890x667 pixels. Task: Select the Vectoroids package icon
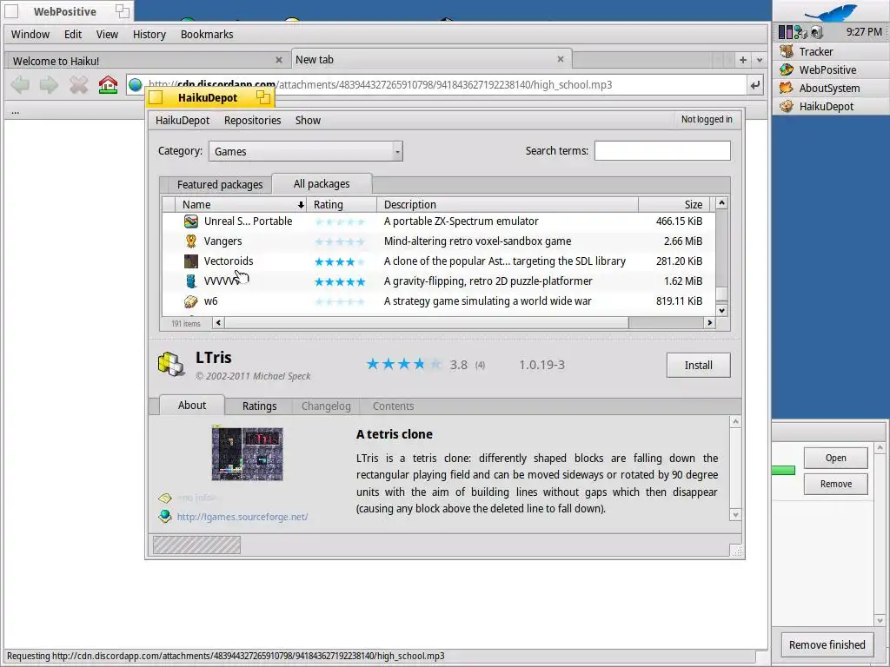point(191,261)
